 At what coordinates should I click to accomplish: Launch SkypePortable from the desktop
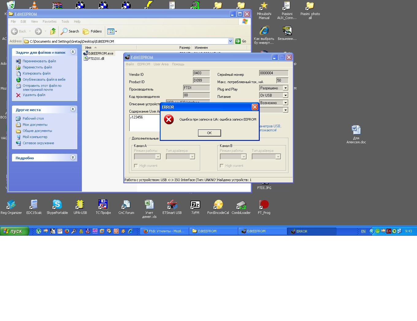point(57,205)
